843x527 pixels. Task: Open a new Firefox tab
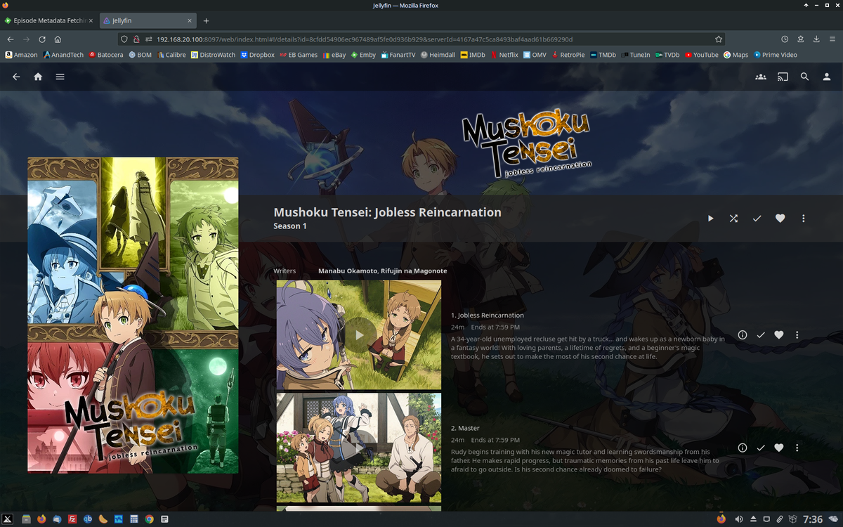point(207,20)
